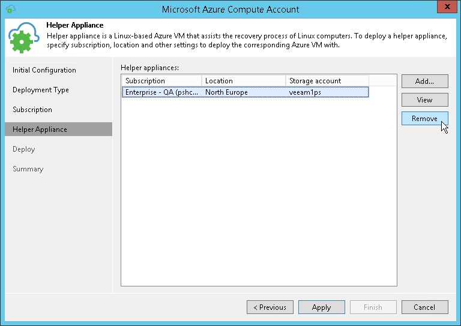Click the cloud icon in title bar
461x326 pixels.
(x=10, y=9)
